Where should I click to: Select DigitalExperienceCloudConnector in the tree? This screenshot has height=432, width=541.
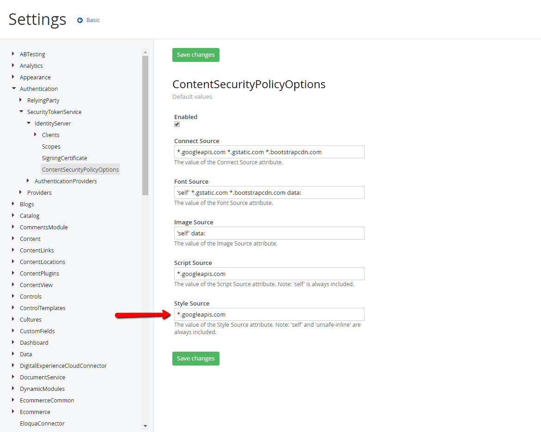63,366
